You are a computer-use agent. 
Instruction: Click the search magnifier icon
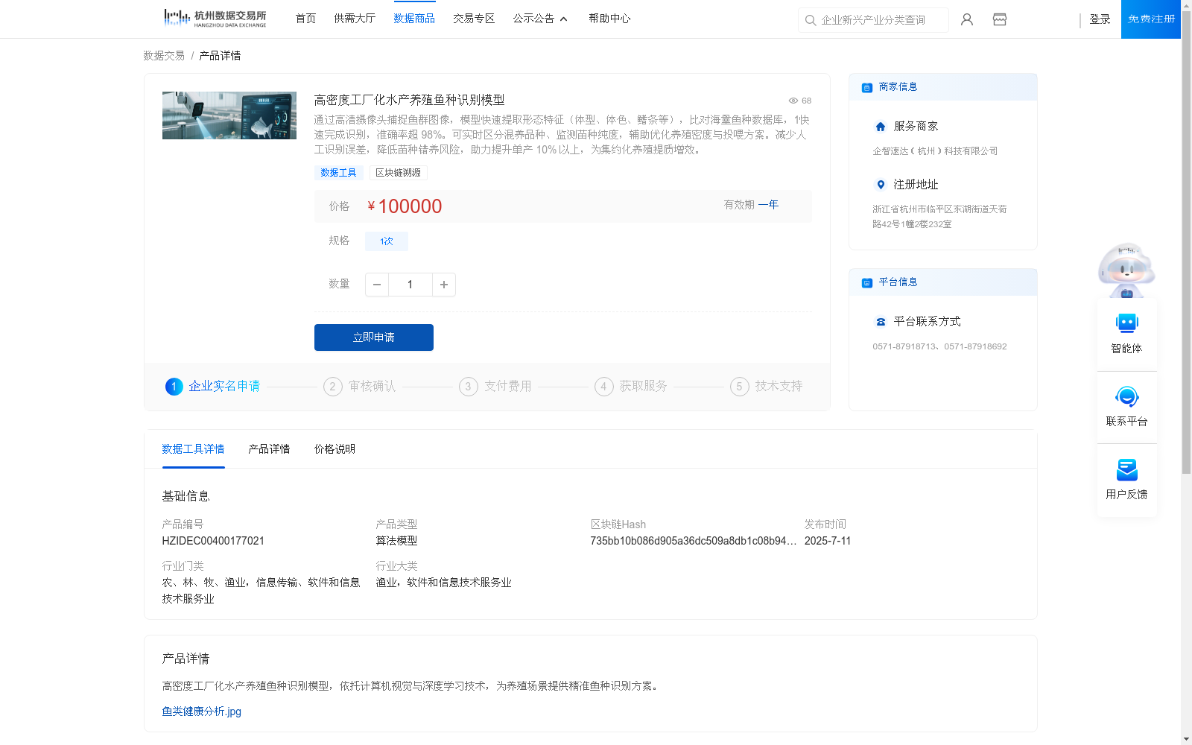coord(811,20)
